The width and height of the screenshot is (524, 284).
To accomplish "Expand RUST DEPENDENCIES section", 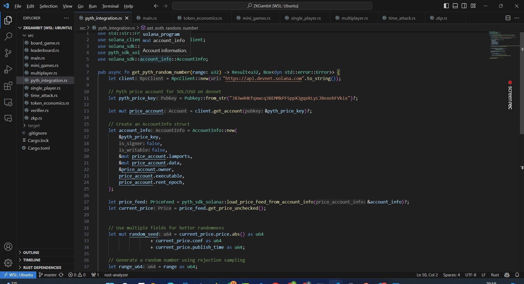I will click(x=45, y=268).
